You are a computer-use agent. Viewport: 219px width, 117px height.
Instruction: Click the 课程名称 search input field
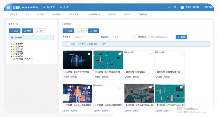click(160, 37)
